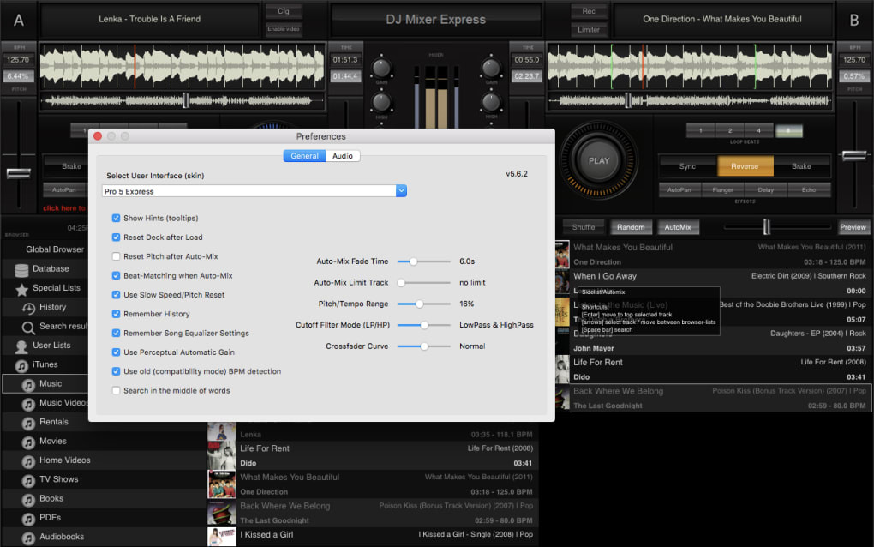Click the AutoMix button
The image size is (874, 547).
[x=678, y=227]
